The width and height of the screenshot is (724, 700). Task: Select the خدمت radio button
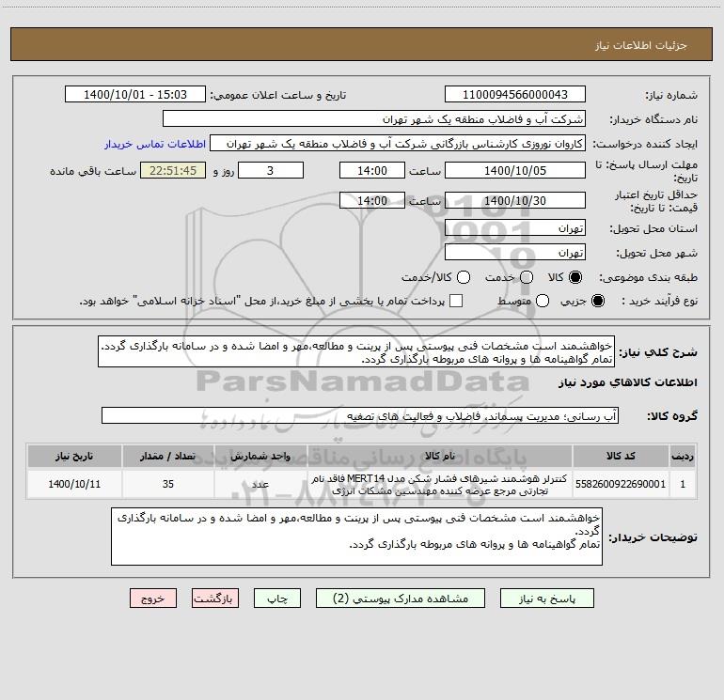click(x=527, y=277)
